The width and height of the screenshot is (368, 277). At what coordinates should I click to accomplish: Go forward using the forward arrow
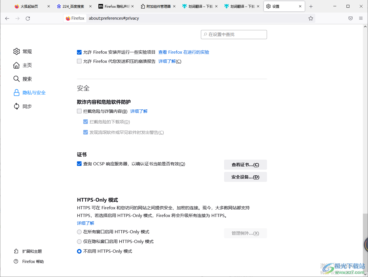(17, 18)
